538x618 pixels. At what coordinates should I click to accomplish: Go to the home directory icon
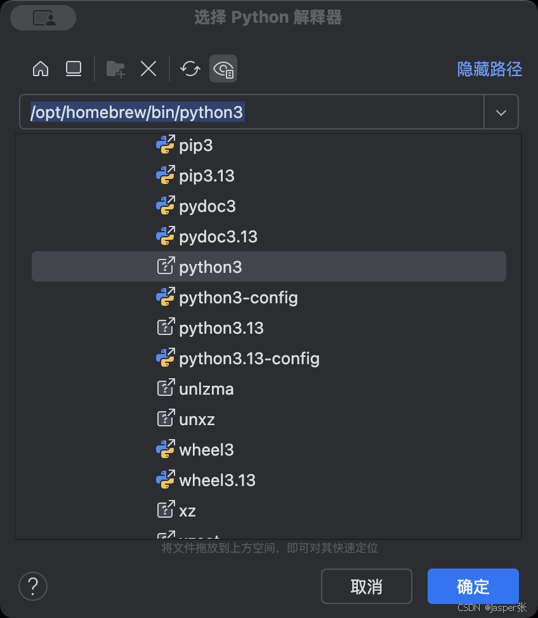pyautogui.click(x=41, y=69)
